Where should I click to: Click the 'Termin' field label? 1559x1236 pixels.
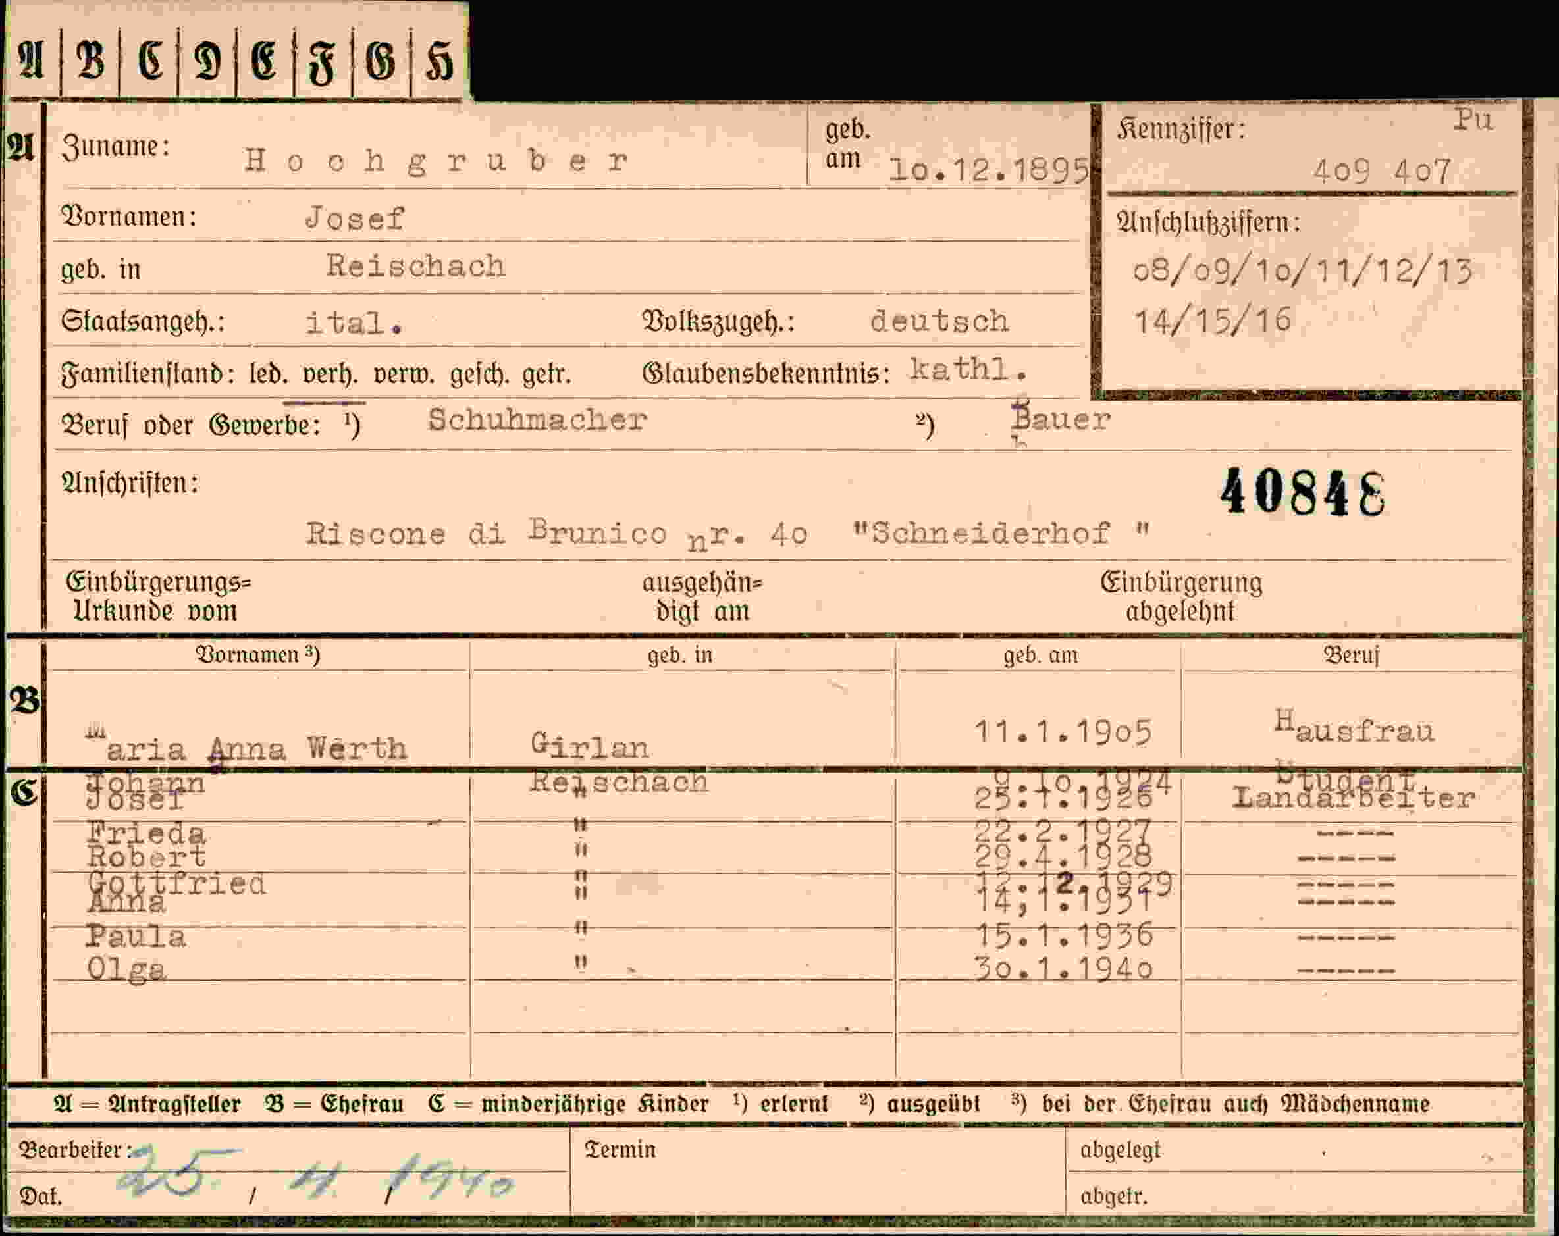[620, 1150]
